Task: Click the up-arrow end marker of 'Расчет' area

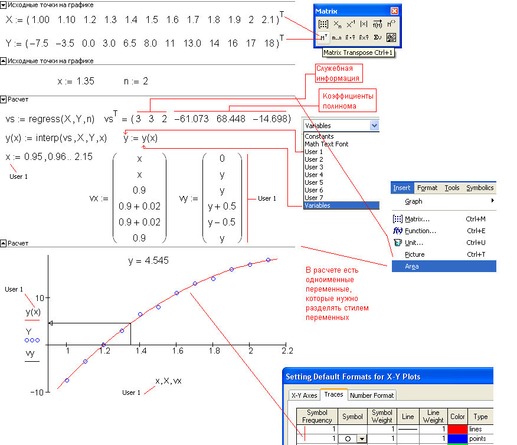Action: point(4,243)
